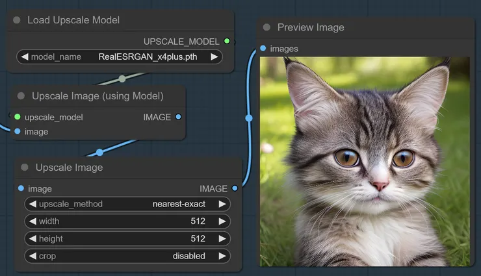Image resolution: width=481 pixels, height=276 pixels.
Task: Click the upscale_model green input socket
Action: click(18, 117)
